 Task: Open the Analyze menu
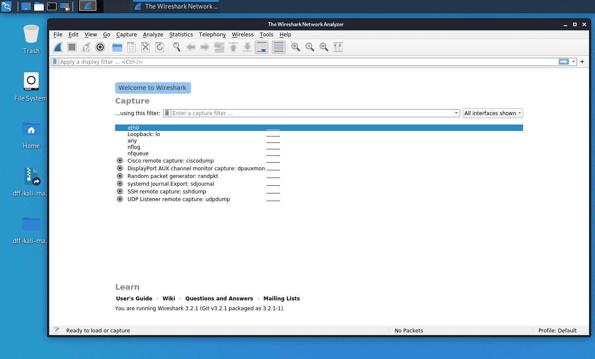click(153, 35)
